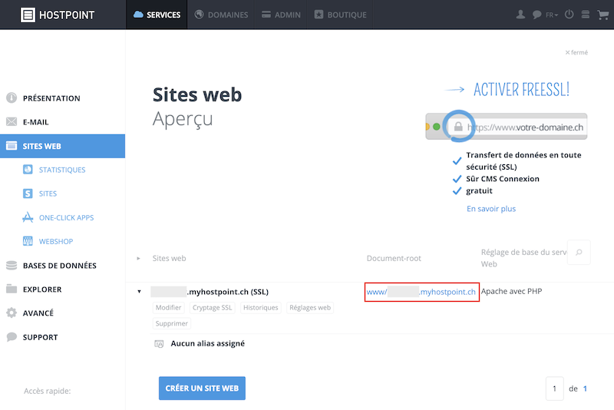Screen dimensions: 614x410
Task: Click the E-Mail envelope icon
Action: [x=12, y=122]
